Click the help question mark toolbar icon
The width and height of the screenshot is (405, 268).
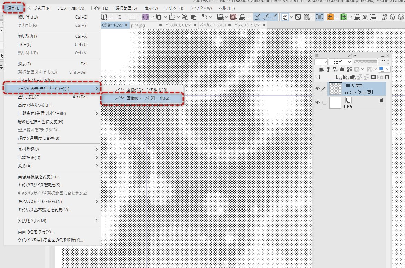pos(384,17)
